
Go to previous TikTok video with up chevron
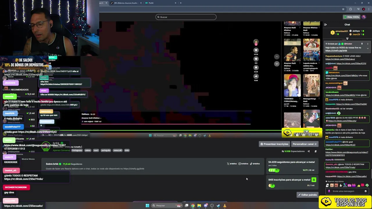click(277, 57)
